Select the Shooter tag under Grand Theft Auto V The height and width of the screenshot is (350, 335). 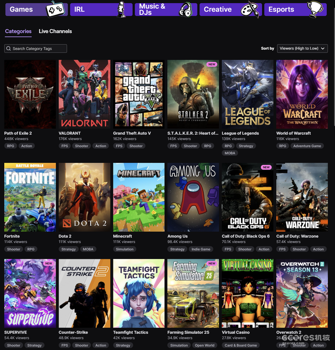point(136,146)
